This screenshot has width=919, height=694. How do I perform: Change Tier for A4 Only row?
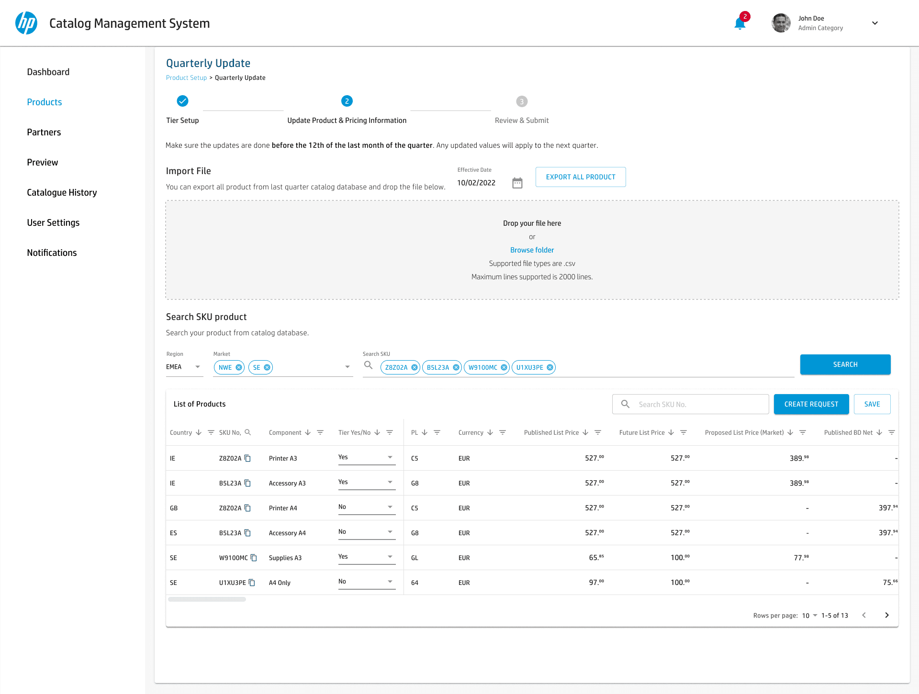(x=367, y=582)
